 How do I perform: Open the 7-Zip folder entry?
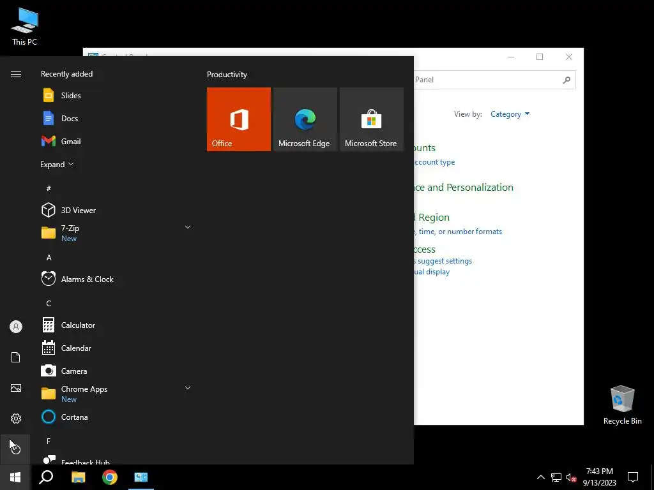117,233
